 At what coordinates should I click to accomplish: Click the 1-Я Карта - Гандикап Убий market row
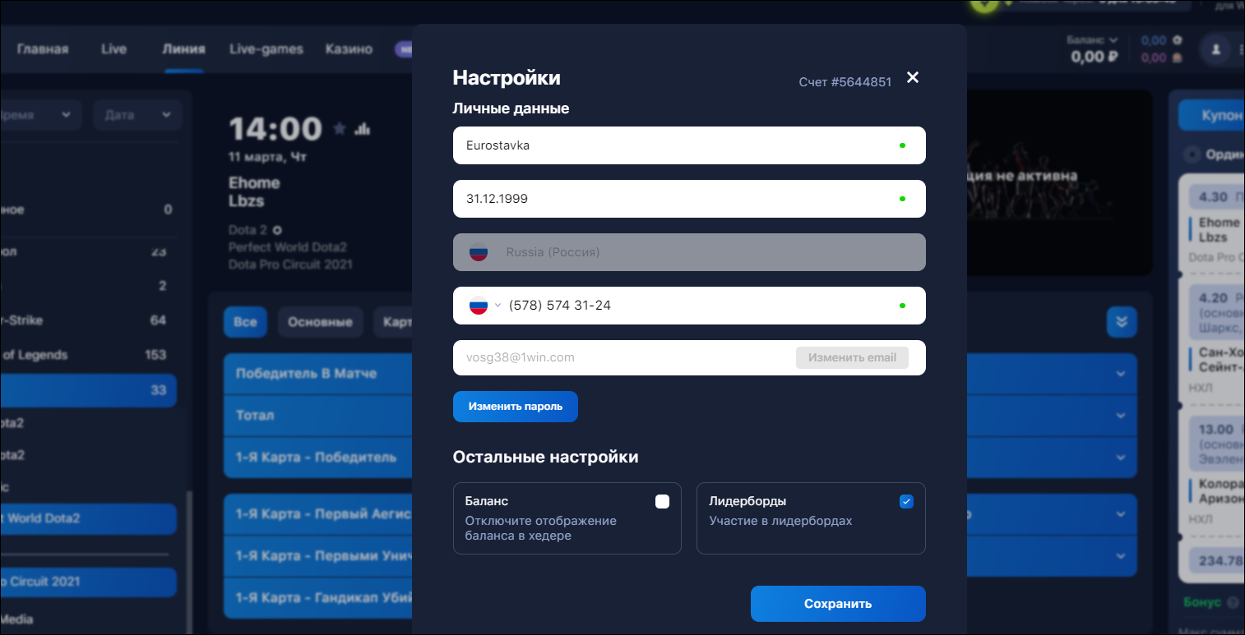317,597
